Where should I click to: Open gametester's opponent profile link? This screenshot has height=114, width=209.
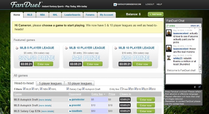click(78, 99)
